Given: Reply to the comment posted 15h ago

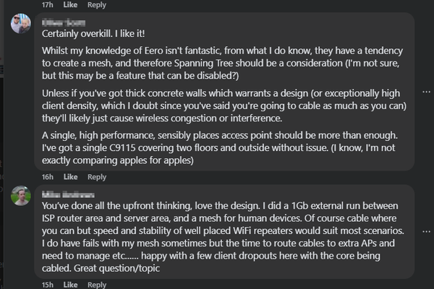Looking at the screenshot, I should (96, 285).
